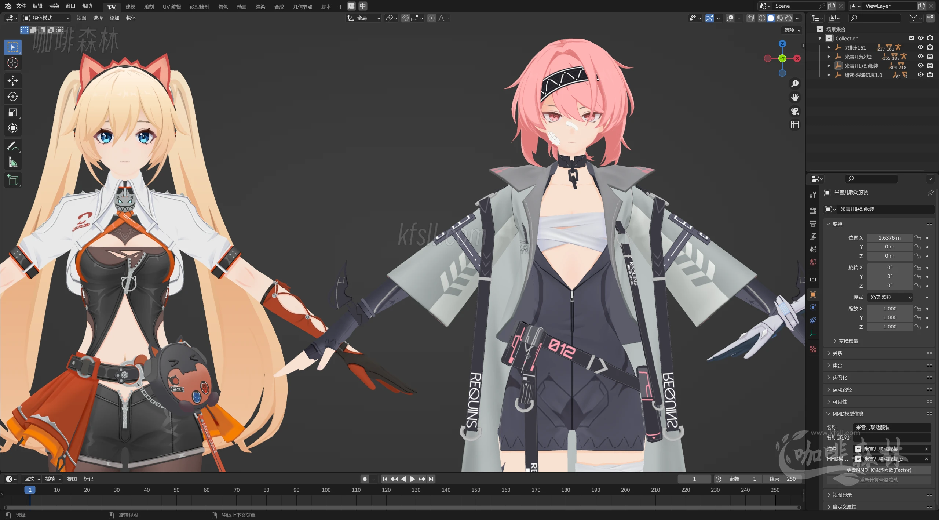The height and width of the screenshot is (520, 939).
Task: Select the Add Cube tool
Action: pyautogui.click(x=13, y=180)
